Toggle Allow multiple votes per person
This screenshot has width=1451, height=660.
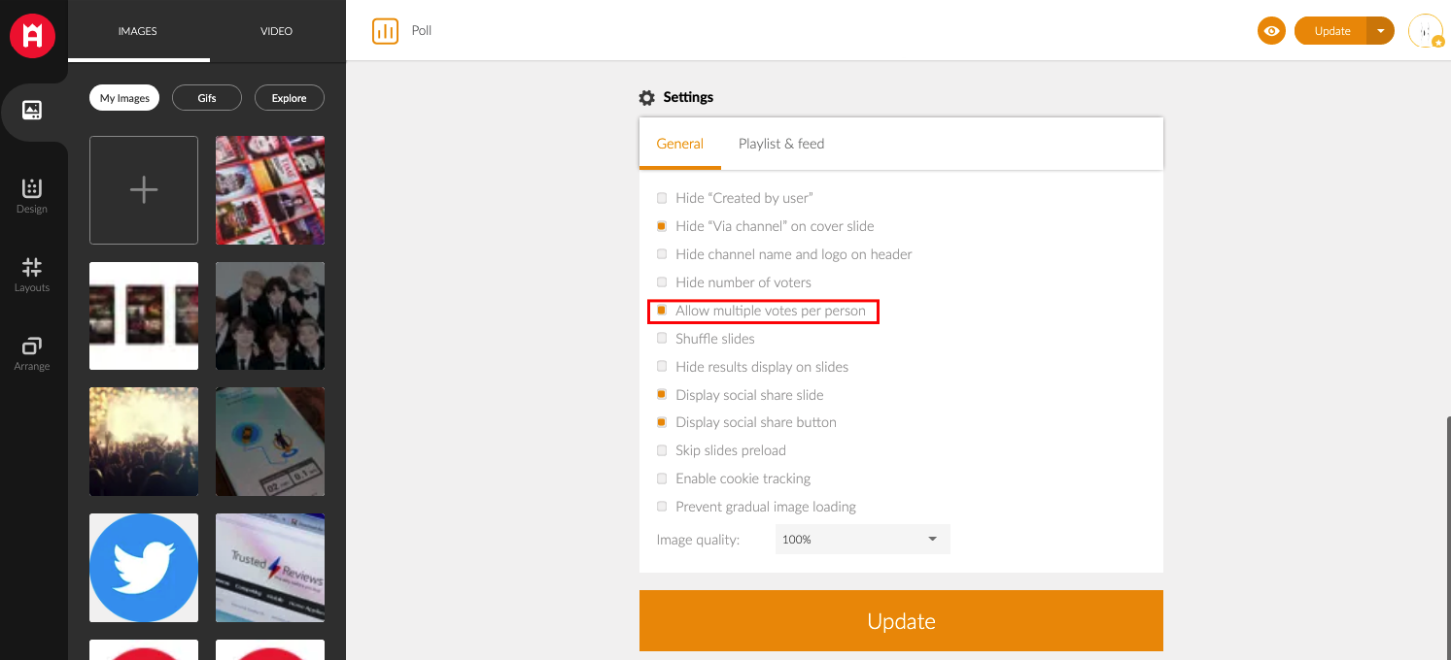pos(662,311)
